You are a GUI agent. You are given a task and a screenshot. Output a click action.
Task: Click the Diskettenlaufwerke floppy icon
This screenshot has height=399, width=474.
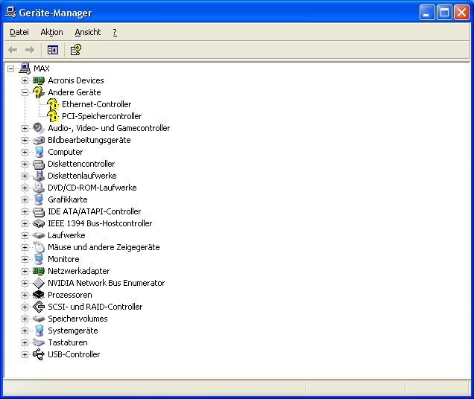(x=39, y=176)
